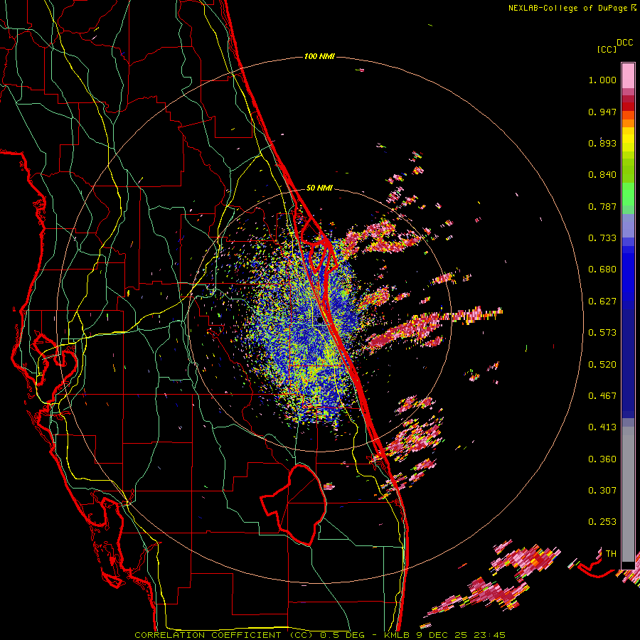Click the Correlation Coefficient product title caption
Viewport: 640px width, 640px height.
(320, 635)
